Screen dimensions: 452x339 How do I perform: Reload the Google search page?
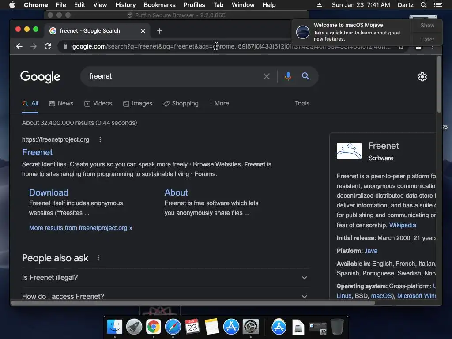click(48, 46)
